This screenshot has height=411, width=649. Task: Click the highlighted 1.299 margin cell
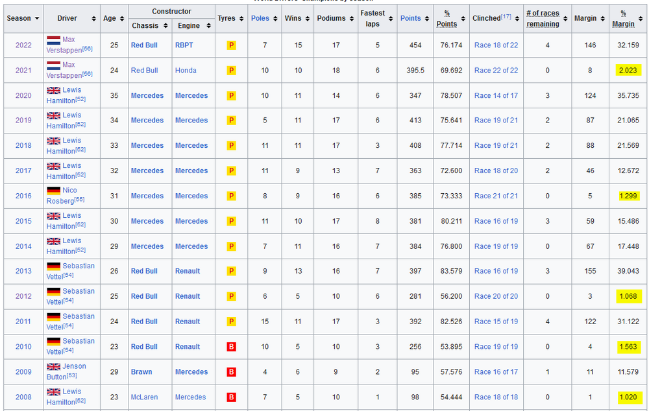pos(628,196)
